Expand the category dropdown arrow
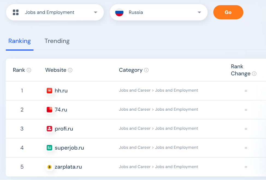This screenshot has height=180, width=266. coord(96,12)
